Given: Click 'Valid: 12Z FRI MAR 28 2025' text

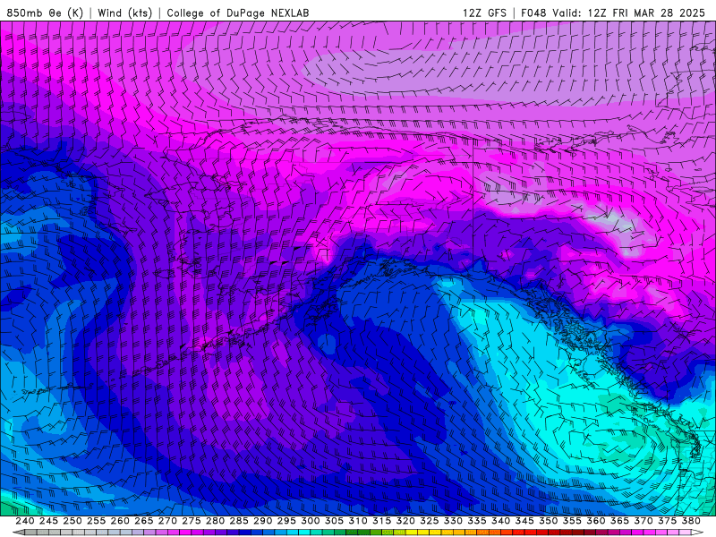Looking at the screenshot, I should coord(629,13).
